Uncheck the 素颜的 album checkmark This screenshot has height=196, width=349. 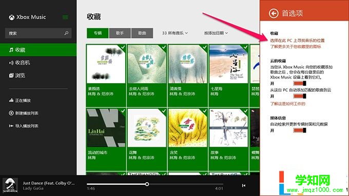coord(123,47)
